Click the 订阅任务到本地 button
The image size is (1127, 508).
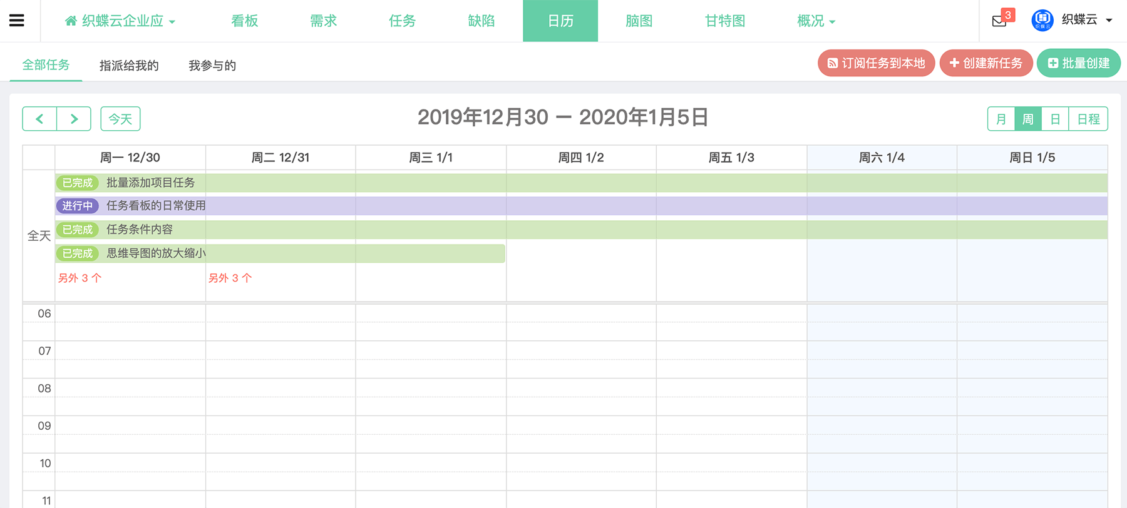click(x=876, y=63)
